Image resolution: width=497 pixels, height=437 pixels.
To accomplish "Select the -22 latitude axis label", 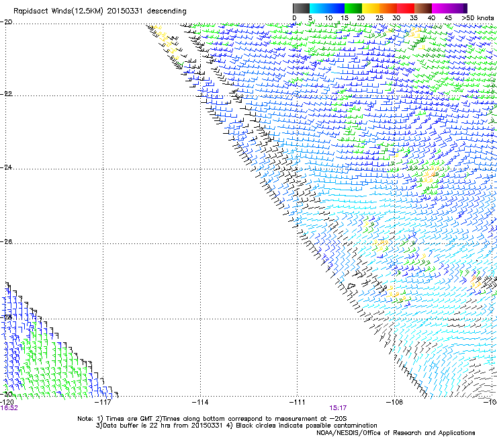I will 6,94.
